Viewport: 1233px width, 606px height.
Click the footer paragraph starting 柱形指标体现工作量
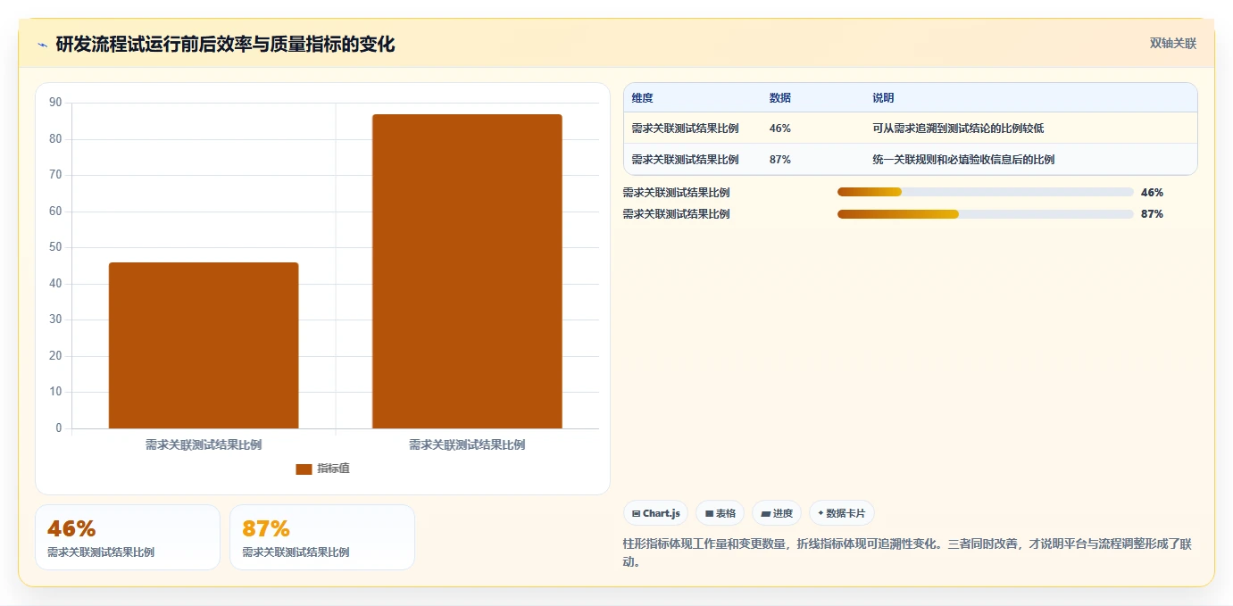[907, 553]
